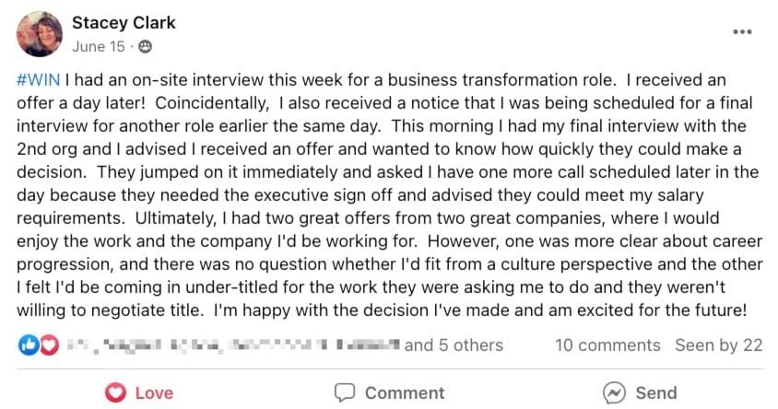The height and width of the screenshot is (409, 778).
Task: Open the #WIN hashtag
Action: click(38, 80)
